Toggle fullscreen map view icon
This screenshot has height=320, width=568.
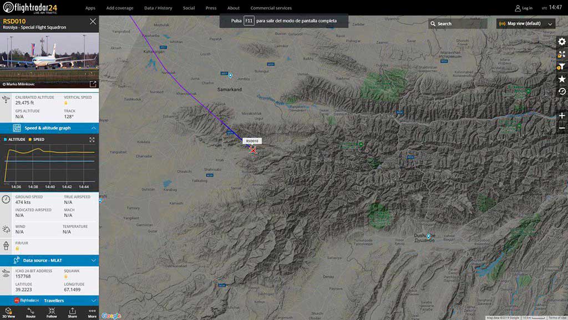tap(562, 54)
